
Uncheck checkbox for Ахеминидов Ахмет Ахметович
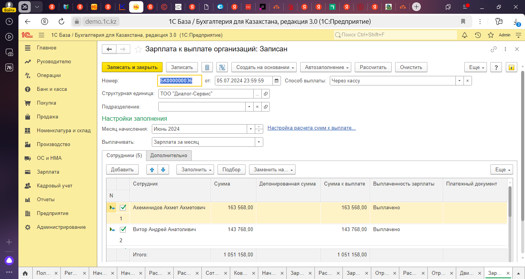point(123,208)
